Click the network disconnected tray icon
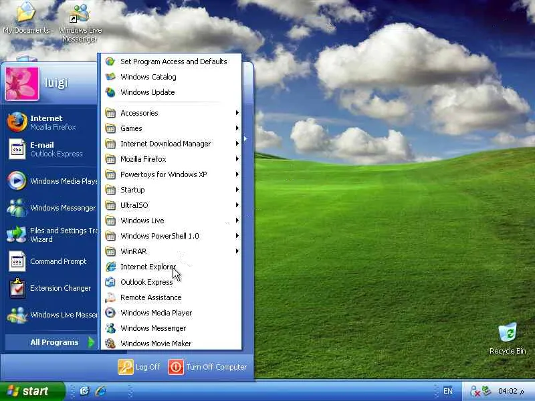Screen dimensions: 535x401 click(475, 391)
